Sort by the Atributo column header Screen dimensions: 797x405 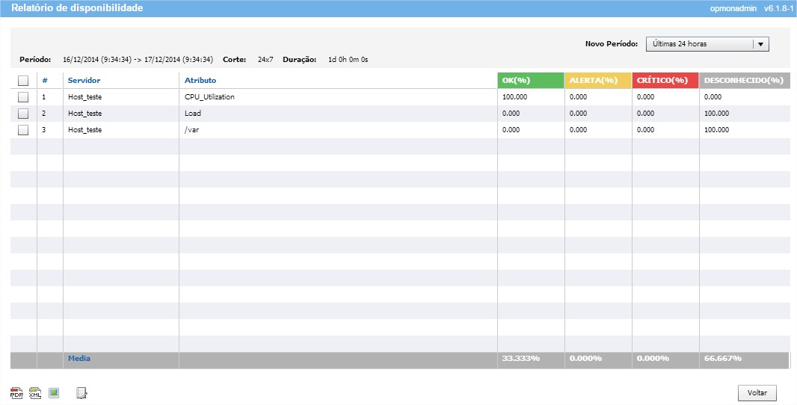[x=200, y=80]
